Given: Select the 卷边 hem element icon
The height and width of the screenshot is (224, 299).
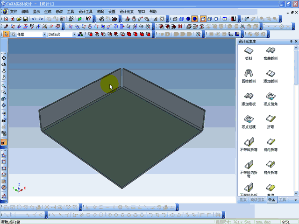Looking at the screenshot, I should point(271,189).
